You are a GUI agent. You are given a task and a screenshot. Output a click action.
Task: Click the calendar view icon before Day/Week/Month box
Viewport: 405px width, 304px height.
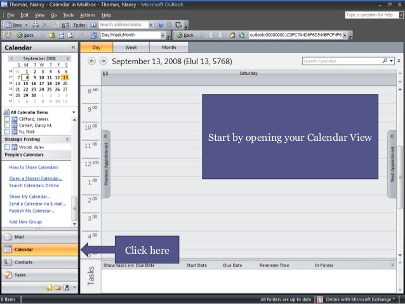[x=93, y=35]
